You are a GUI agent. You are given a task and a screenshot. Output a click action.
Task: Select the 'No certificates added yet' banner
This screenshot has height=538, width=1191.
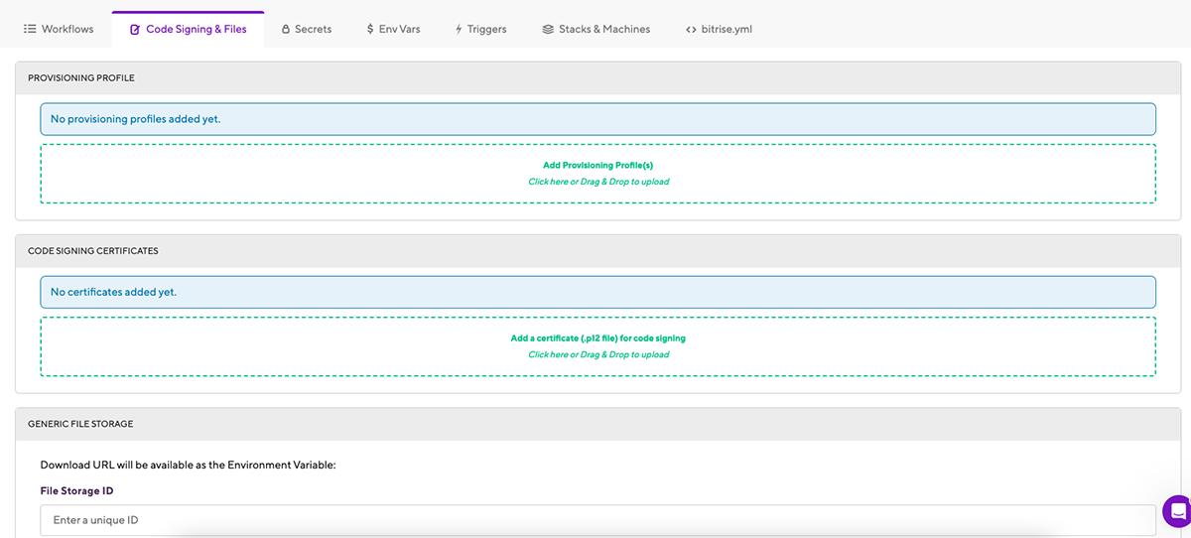597,292
